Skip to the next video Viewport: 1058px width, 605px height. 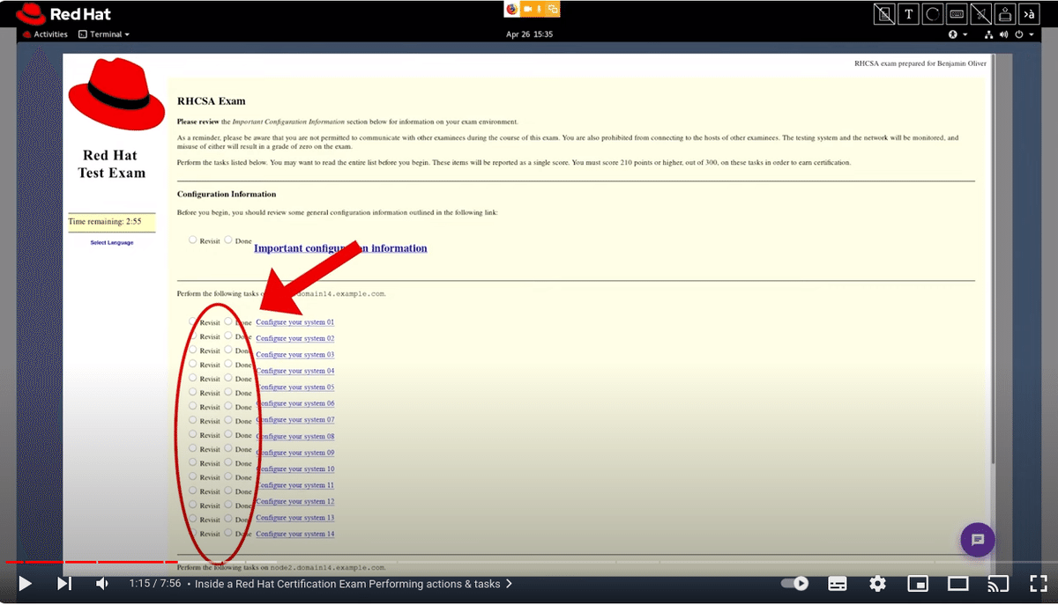[x=63, y=584]
